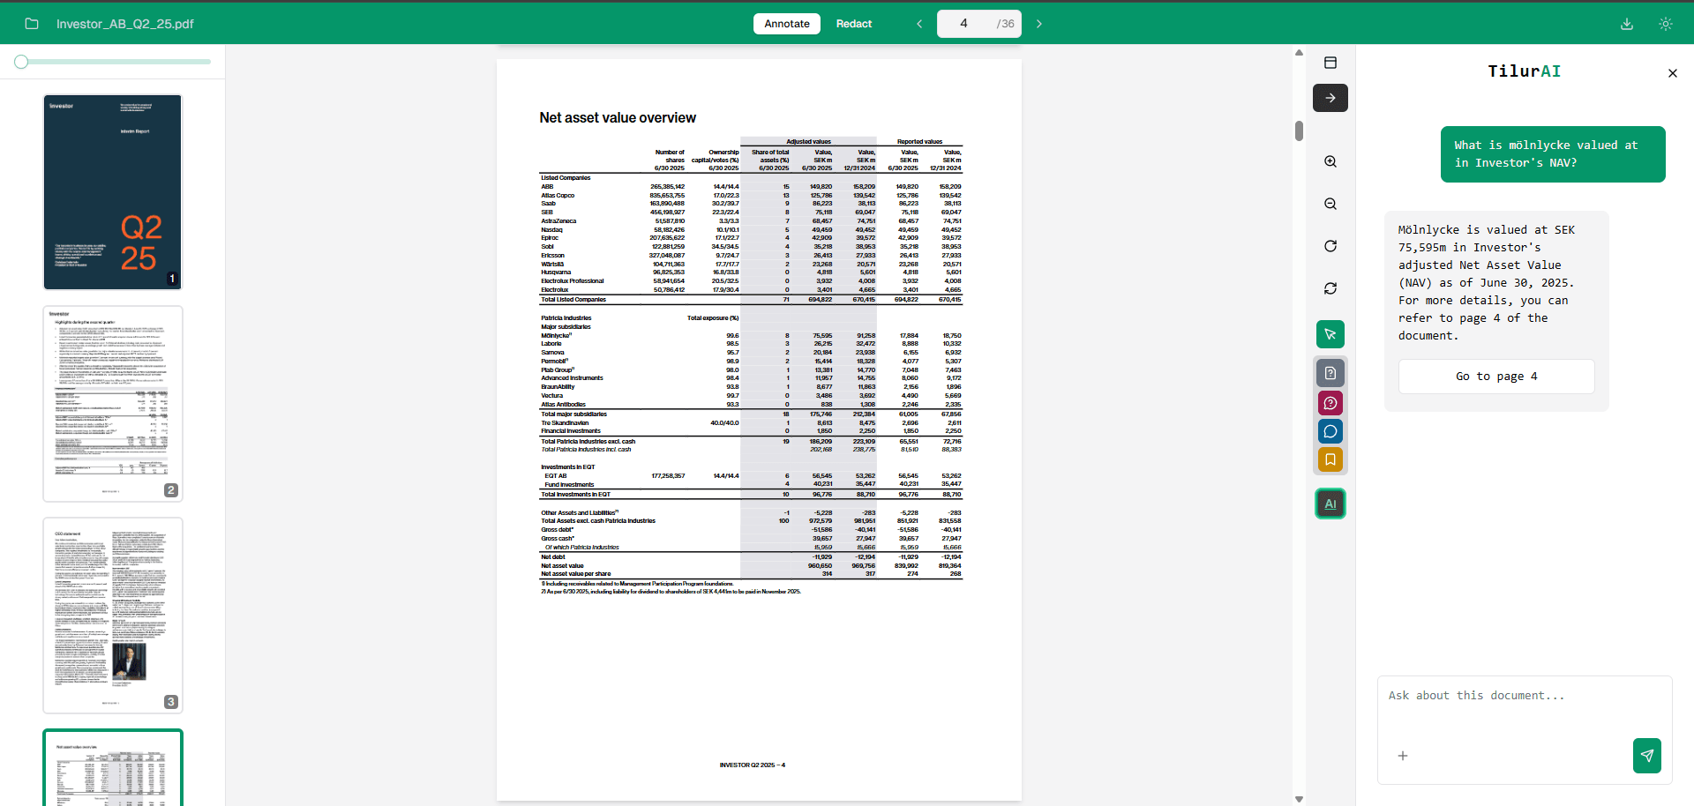Send the chat message with the green button
This screenshot has width=1694, height=806.
click(x=1647, y=756)
